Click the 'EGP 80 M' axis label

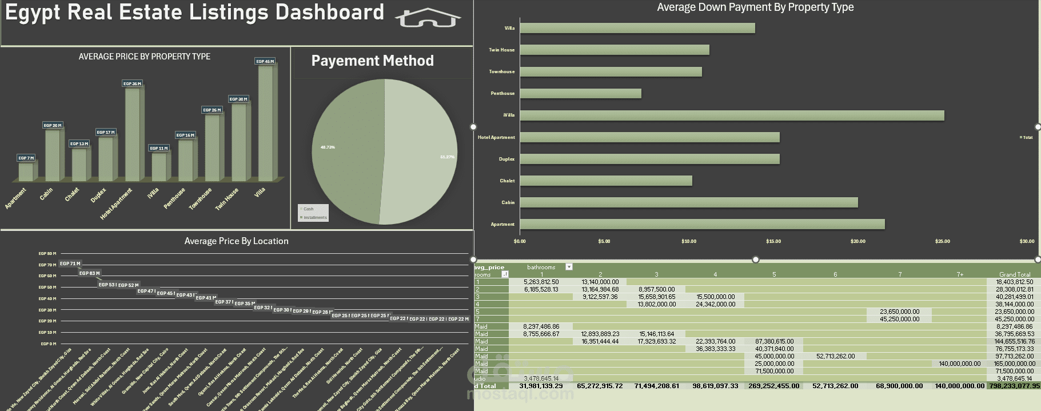(47, 253)
